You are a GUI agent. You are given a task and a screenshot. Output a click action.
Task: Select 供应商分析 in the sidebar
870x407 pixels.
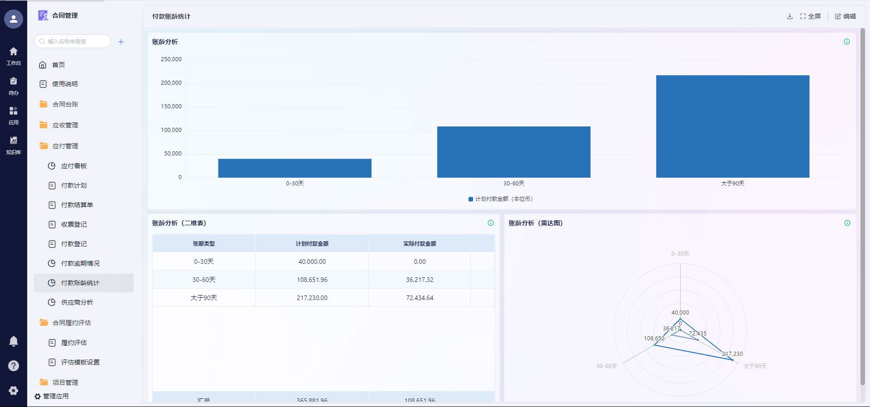click(x=77, y=302)
